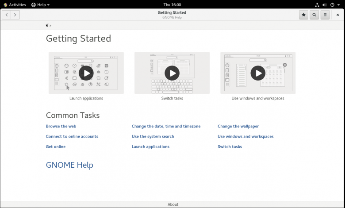Open the Activities overview
Viewport: 345px width, 208px height.
coord(15,4)
